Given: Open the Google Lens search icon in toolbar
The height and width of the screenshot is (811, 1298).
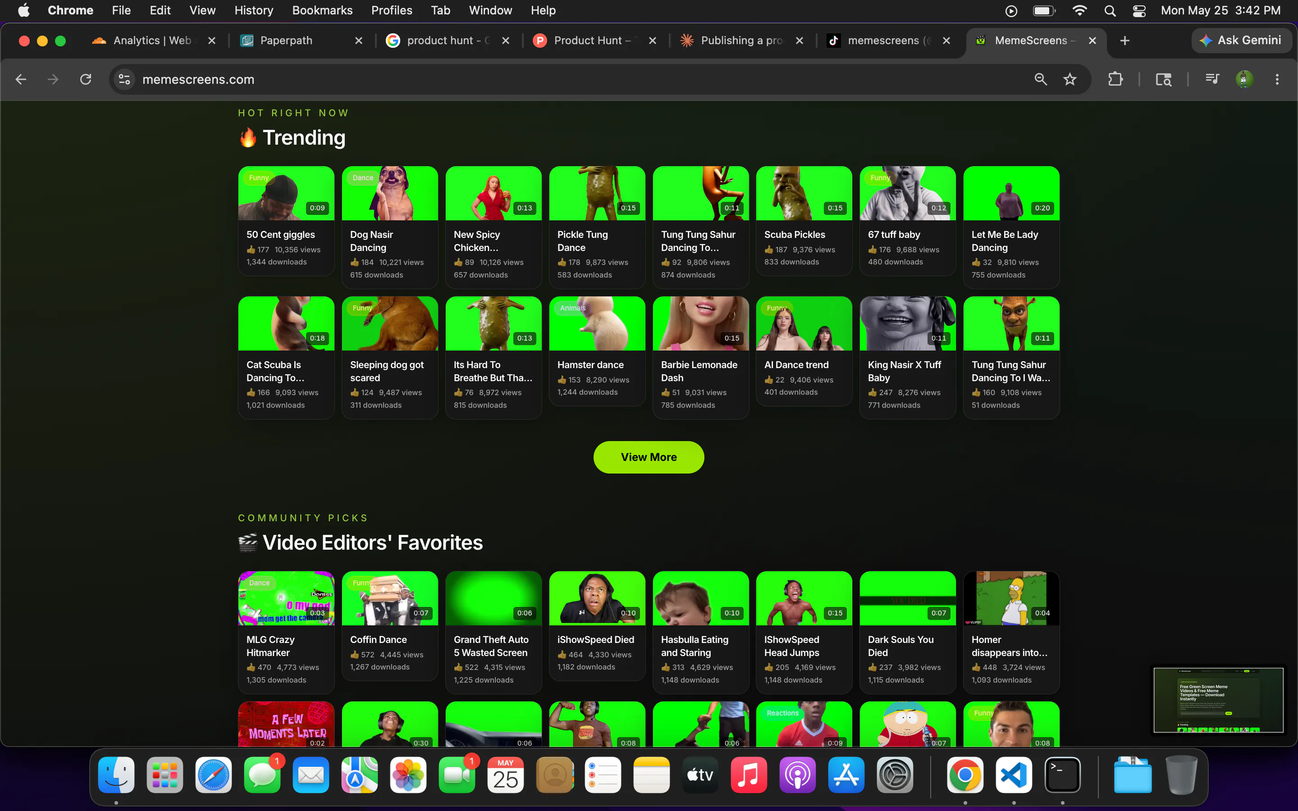Looking at the screenshot, I should point(1163,79).
